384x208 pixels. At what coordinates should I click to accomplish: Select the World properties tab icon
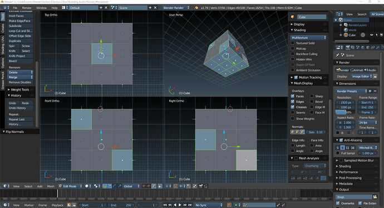pos(363,47)
